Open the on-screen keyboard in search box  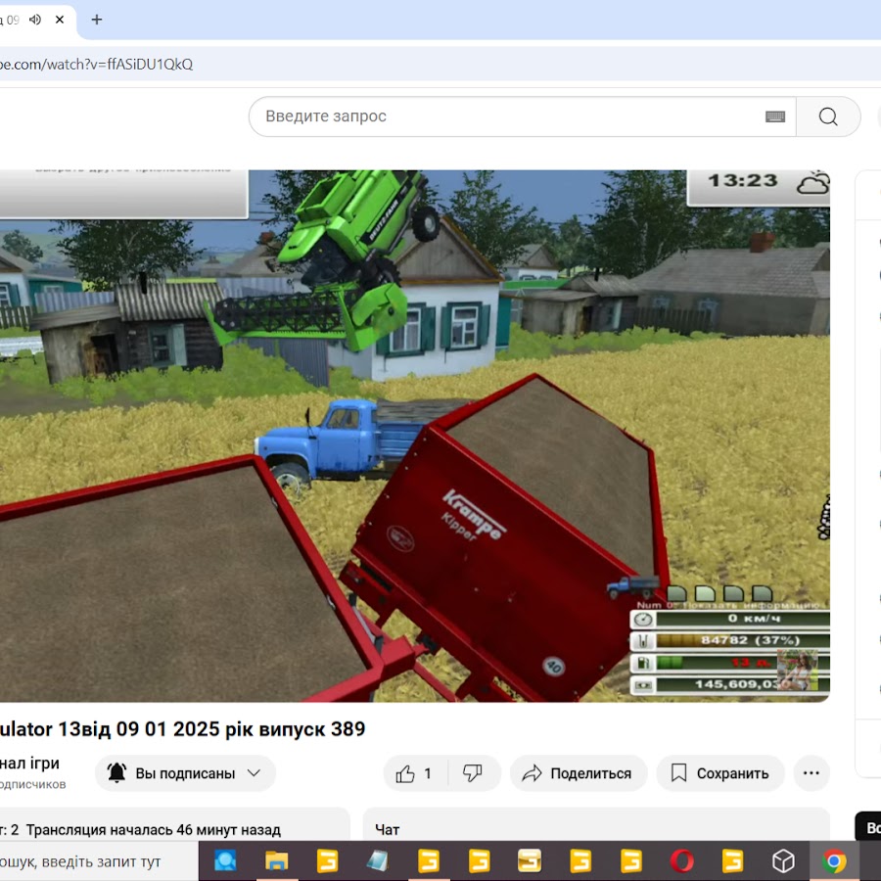pos(775,116)
